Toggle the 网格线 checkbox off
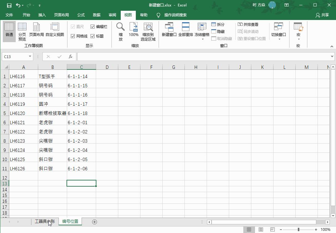The height and width of the screenshot is (233, 336). [73, 36]
